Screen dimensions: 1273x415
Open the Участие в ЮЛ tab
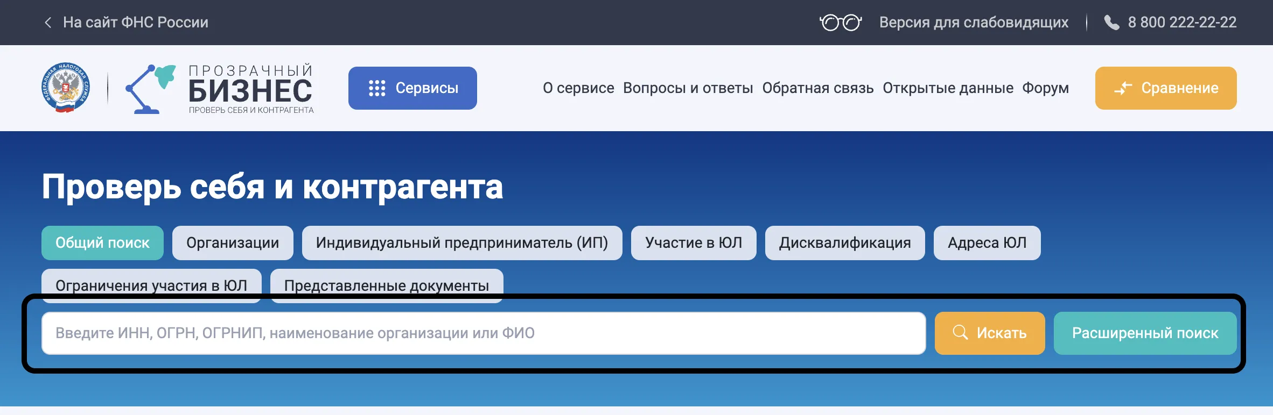click(694, 243)
